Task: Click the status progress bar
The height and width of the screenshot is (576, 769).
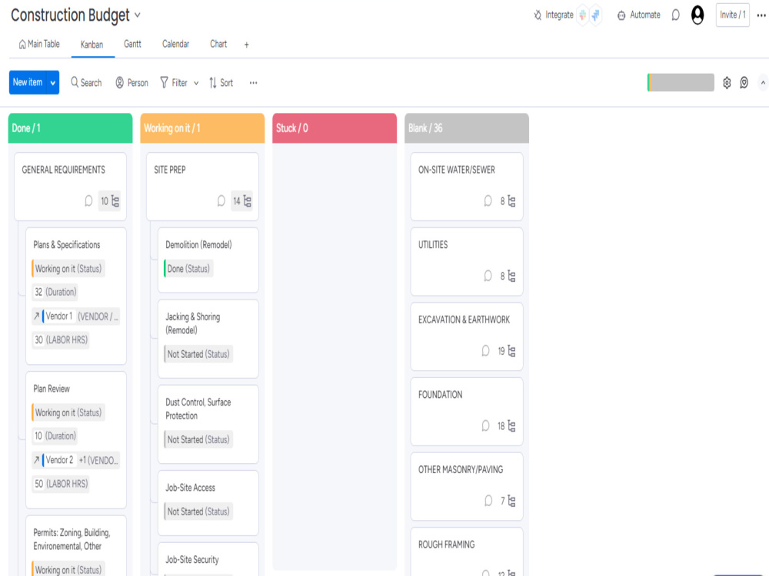Action: 681,82
